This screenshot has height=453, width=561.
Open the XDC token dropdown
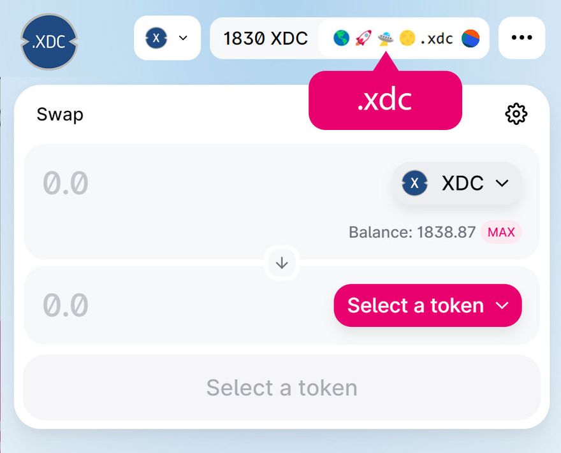(x=456, y=183)
